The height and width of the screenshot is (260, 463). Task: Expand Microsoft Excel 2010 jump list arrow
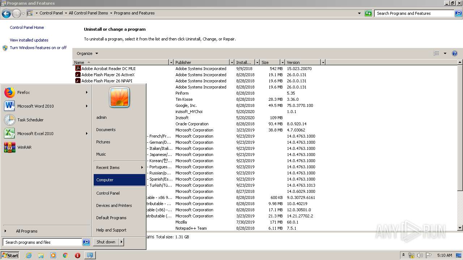coord(87,134)
